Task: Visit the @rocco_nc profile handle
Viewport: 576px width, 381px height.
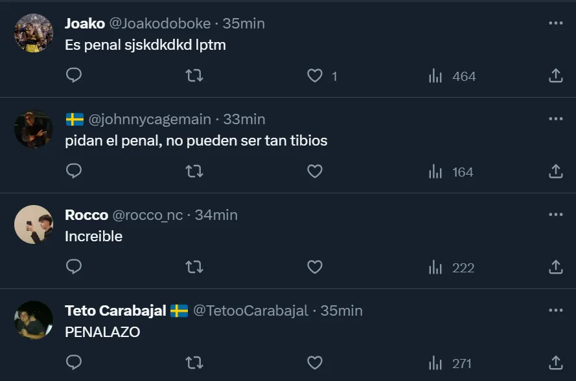Action: (x=148, y=215)
